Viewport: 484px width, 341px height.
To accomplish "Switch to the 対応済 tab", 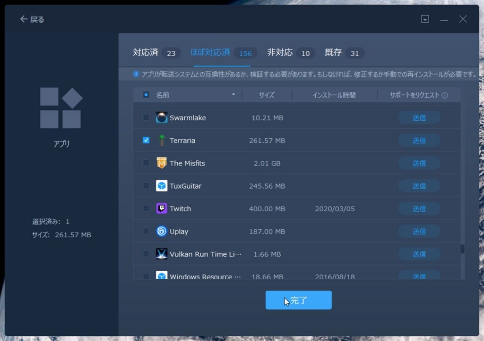I will pyautogui.click(x=146, y=53).
